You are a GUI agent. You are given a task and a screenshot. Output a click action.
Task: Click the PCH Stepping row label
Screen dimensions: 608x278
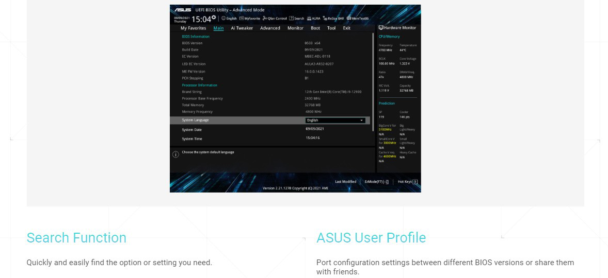193,78
